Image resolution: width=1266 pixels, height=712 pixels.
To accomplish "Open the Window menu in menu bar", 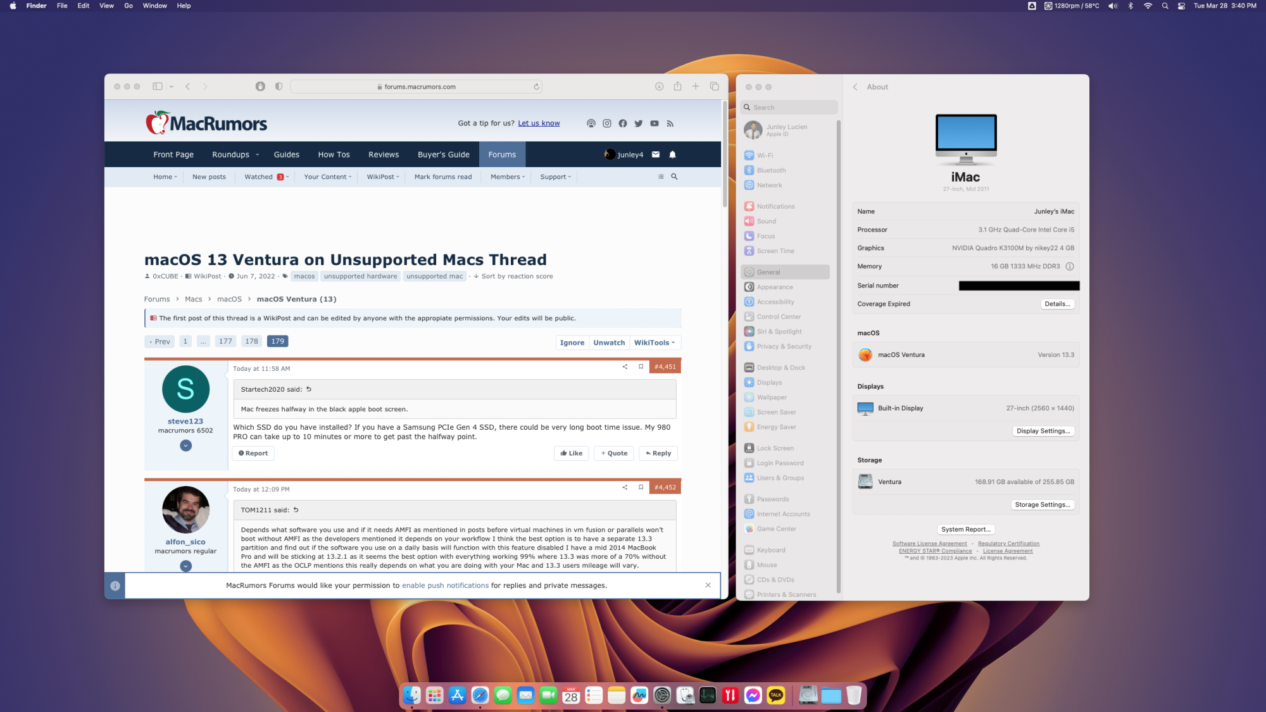I will click(154, 6).
